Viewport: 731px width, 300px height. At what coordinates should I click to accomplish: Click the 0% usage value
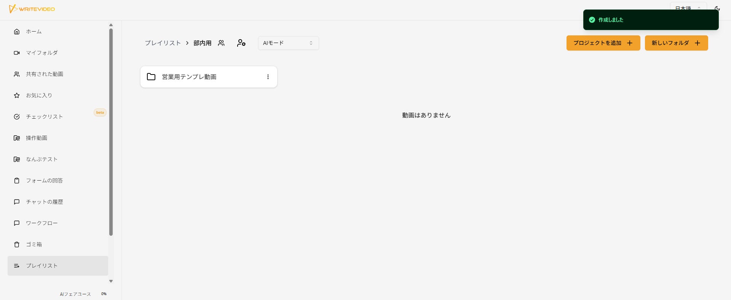pos(104,294)
